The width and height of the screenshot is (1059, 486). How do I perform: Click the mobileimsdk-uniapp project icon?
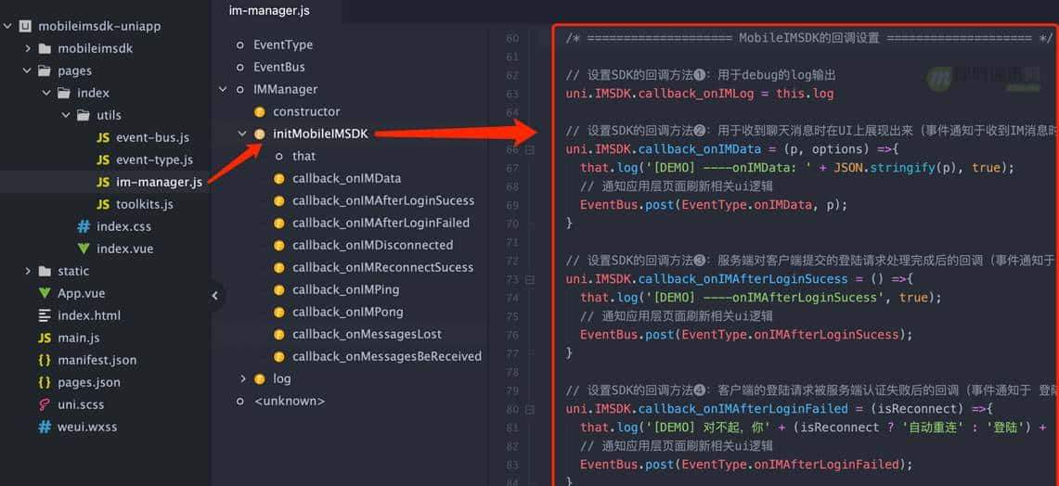[x=25, y=26]
